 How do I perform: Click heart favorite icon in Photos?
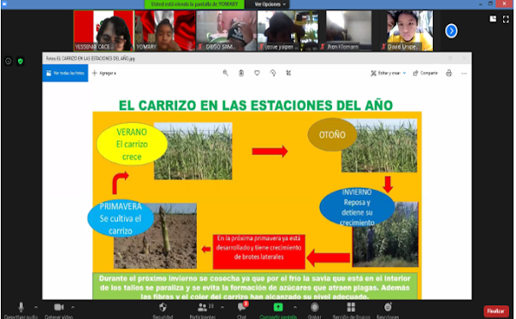coord(257,73)
